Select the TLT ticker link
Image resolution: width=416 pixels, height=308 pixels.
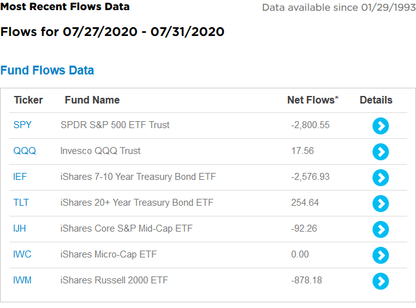click(21, 203)
